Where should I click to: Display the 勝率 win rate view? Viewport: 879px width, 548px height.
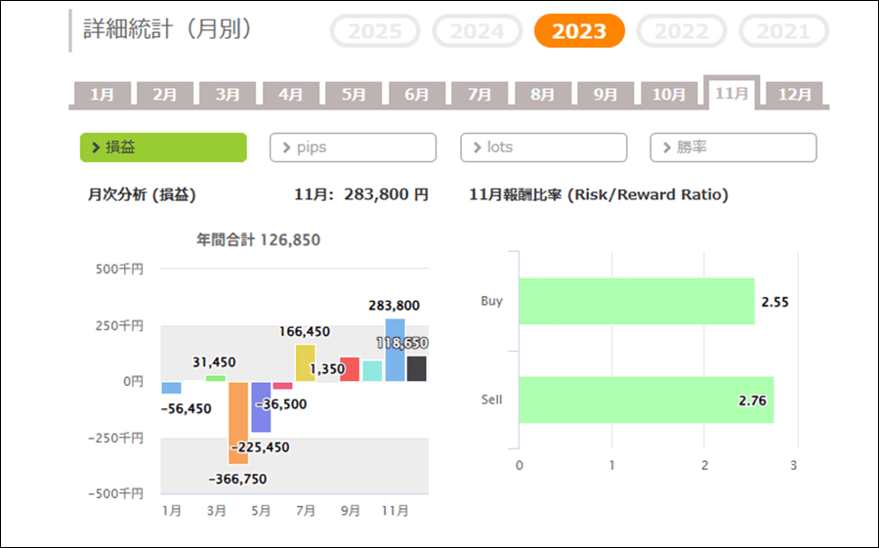click(x=732, y=148)
